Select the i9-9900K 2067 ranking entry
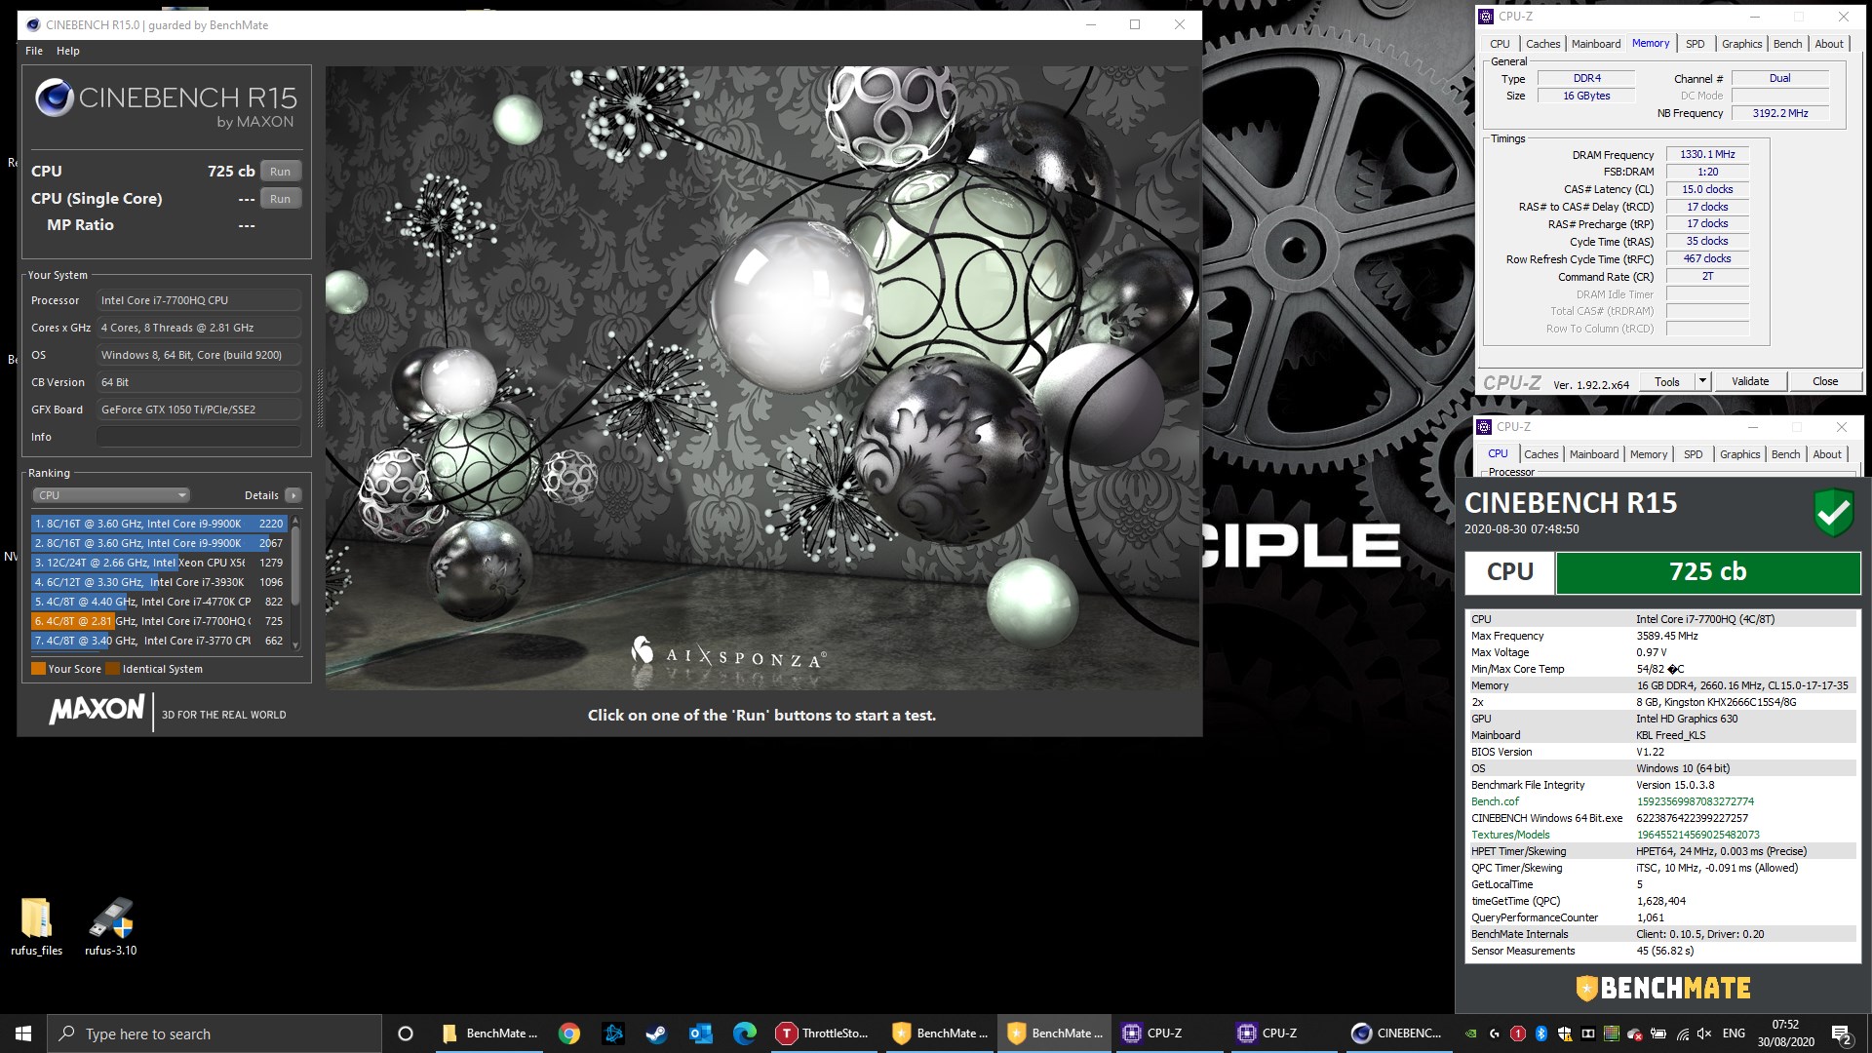Viewport: 1872px width, 1053px height. pyautogui.click(x=159, y=543)
